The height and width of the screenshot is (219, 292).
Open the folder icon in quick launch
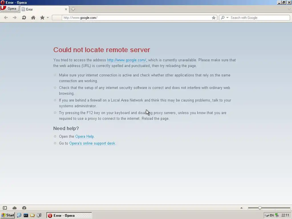coord(33,216)
